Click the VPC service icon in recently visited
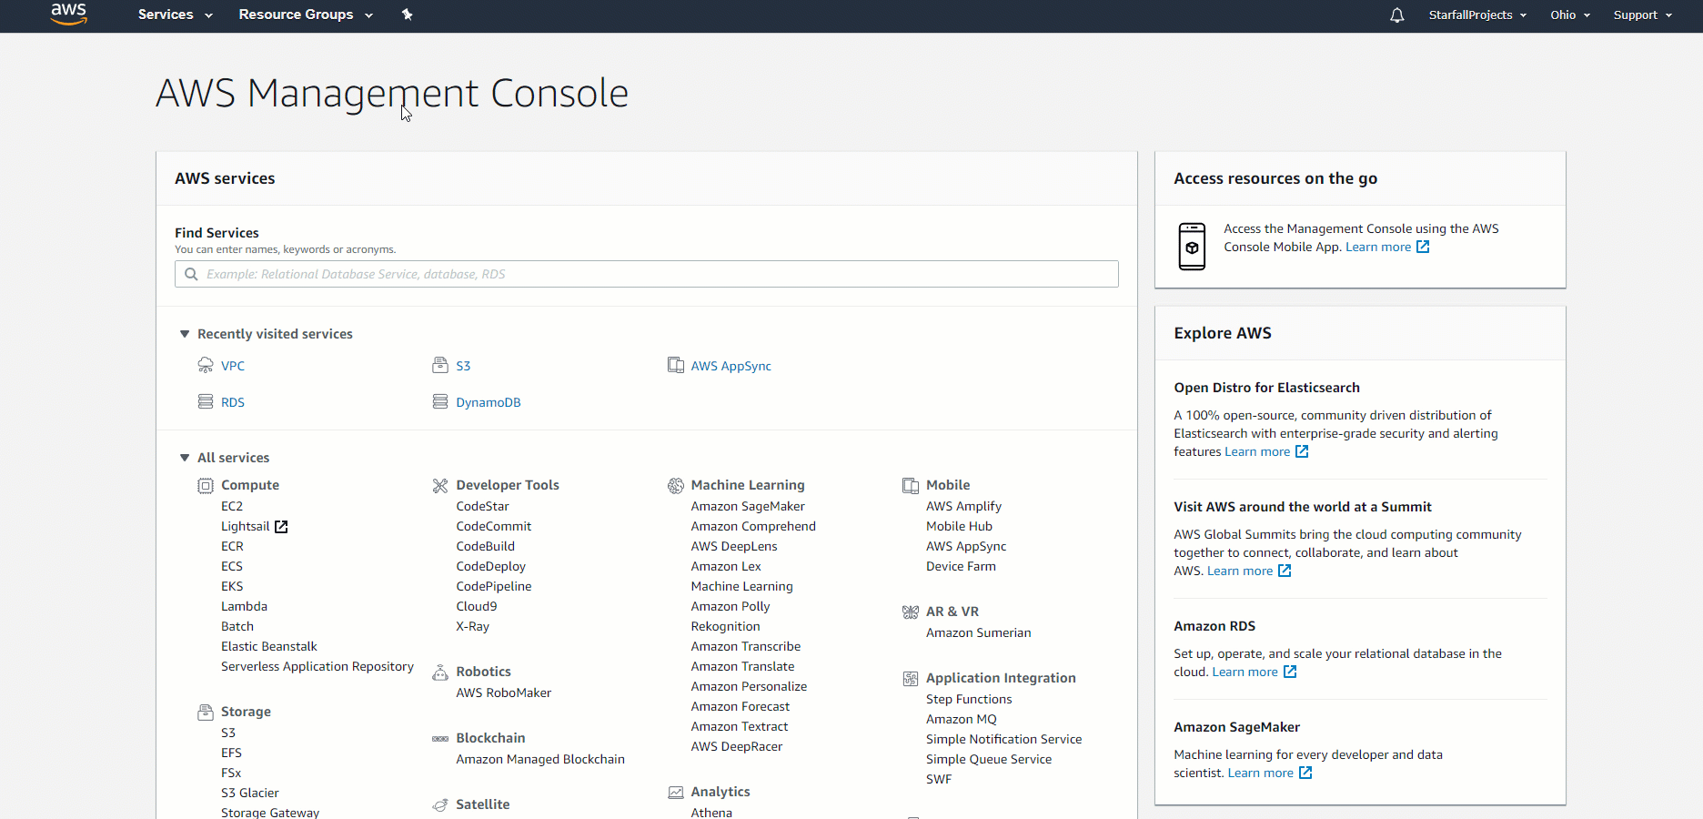This screenshot has height=819, width=1703. 206,366
